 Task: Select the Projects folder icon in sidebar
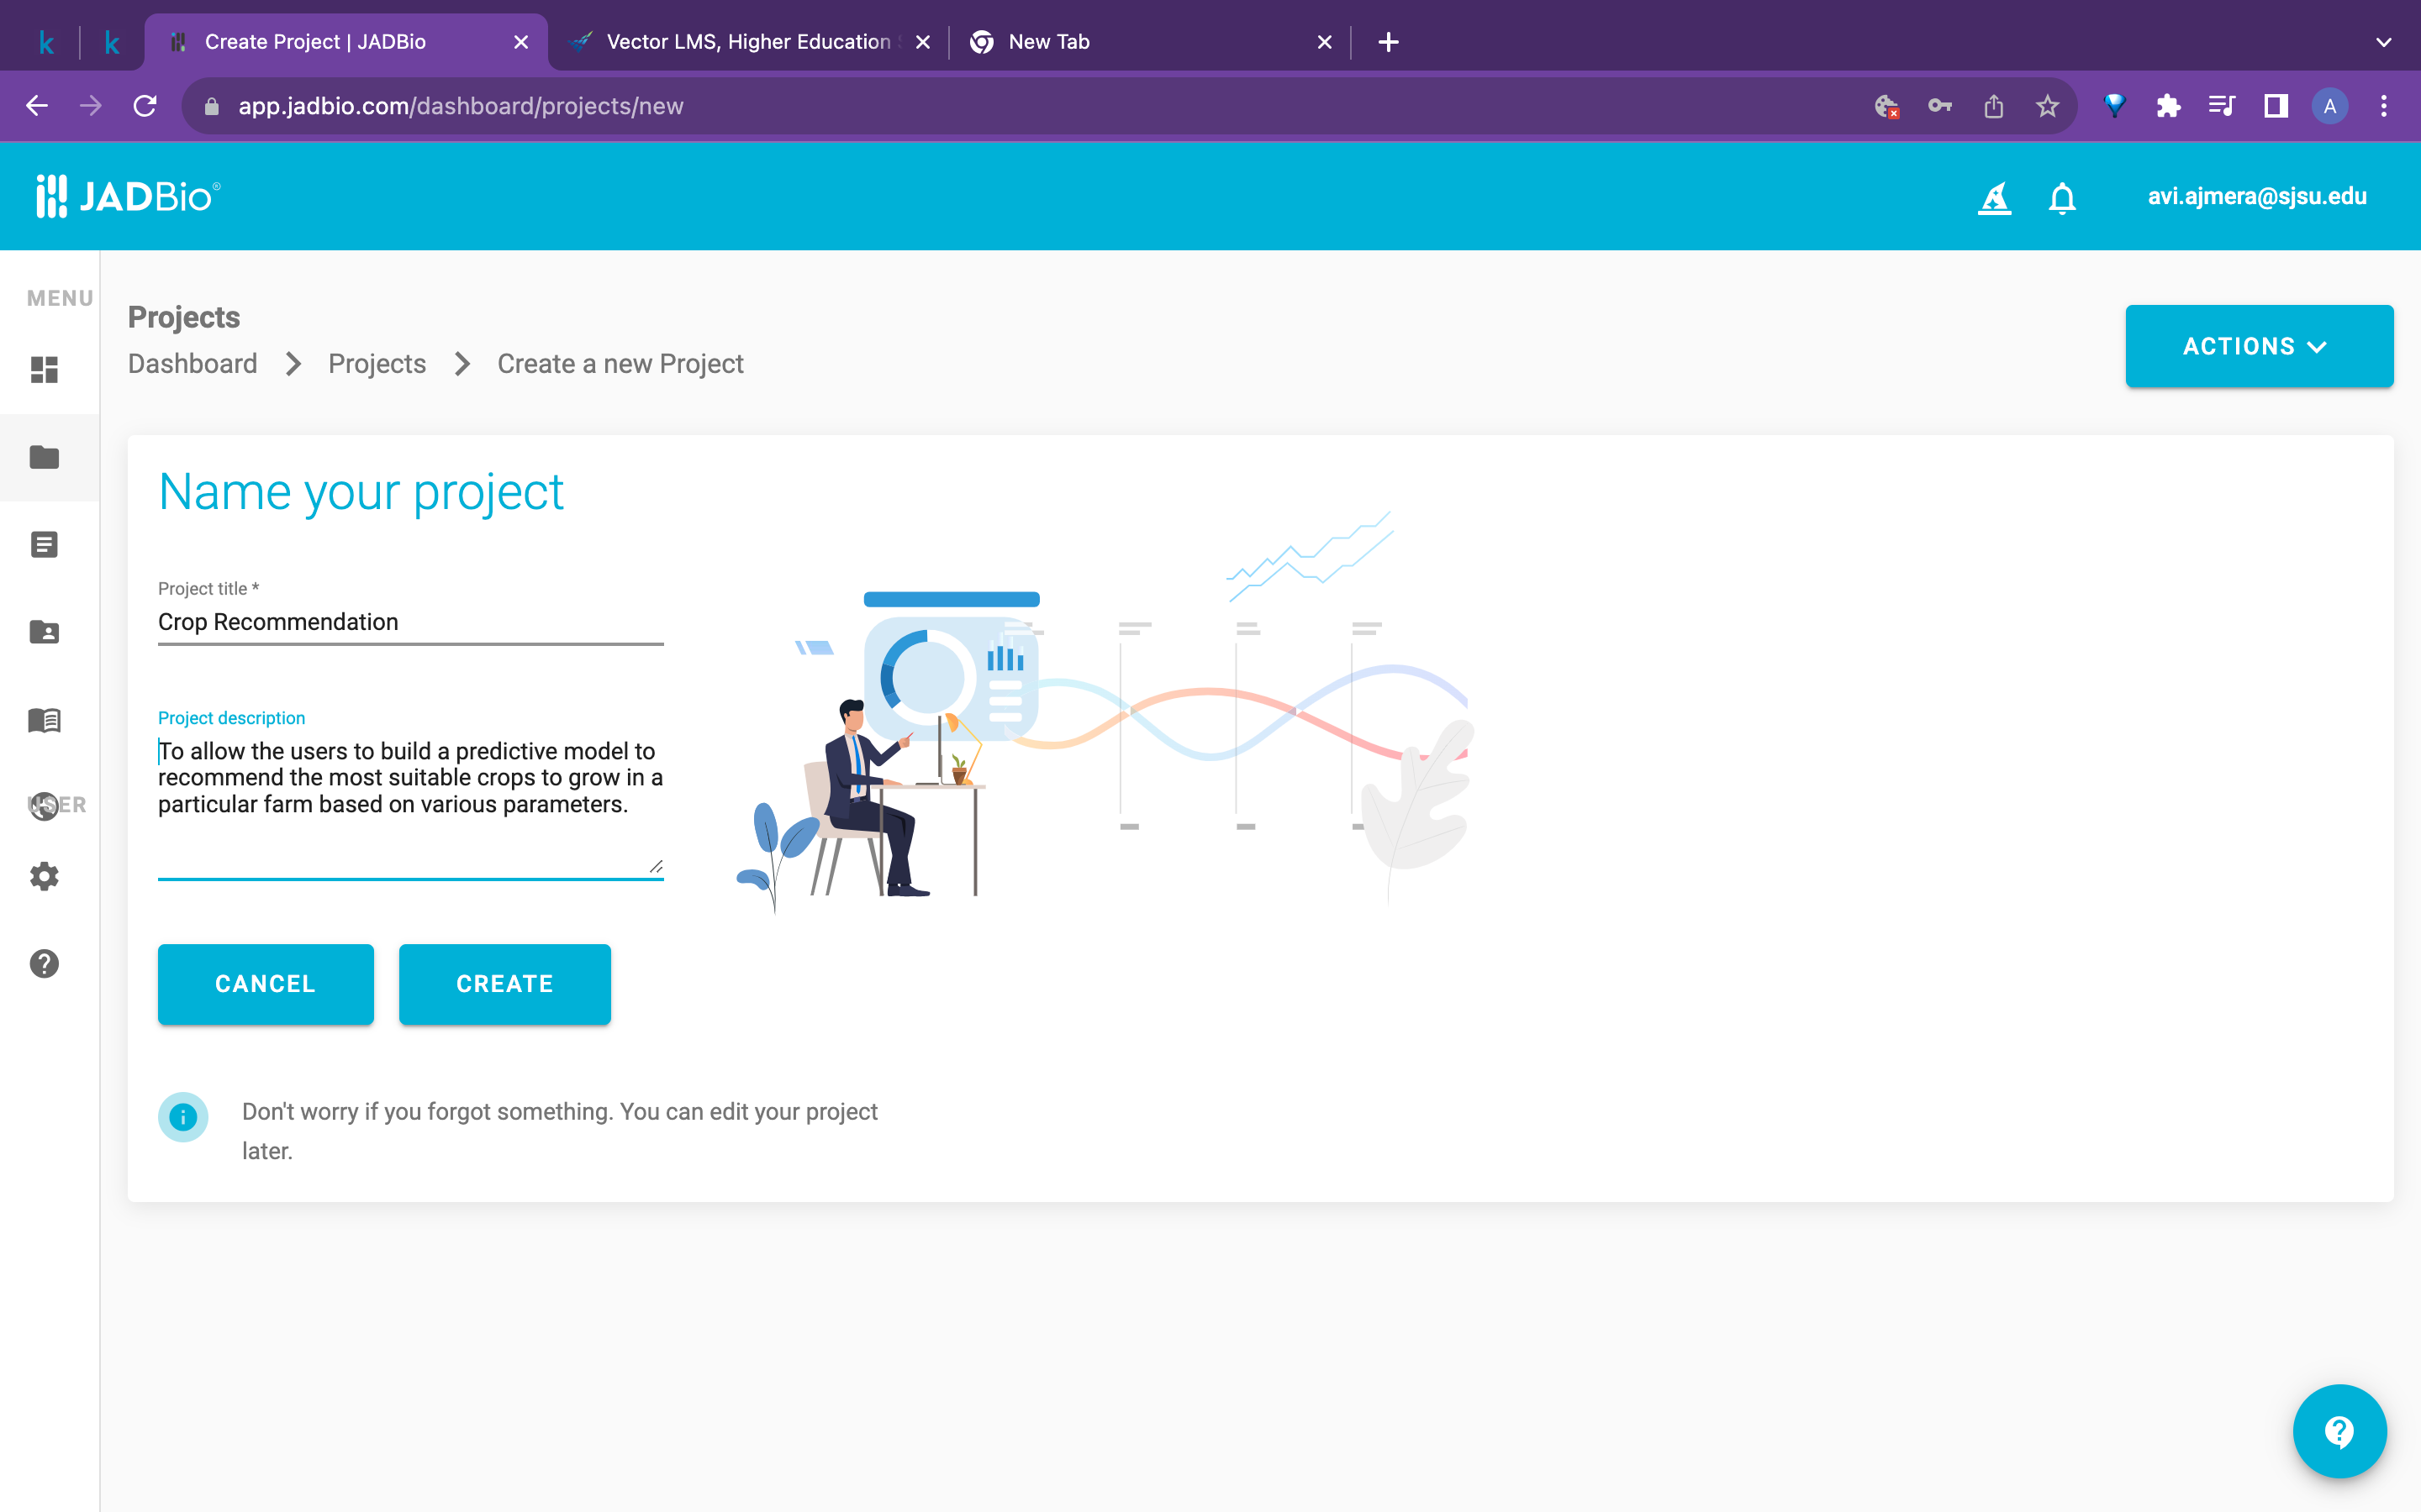click(x=44, y=457)
